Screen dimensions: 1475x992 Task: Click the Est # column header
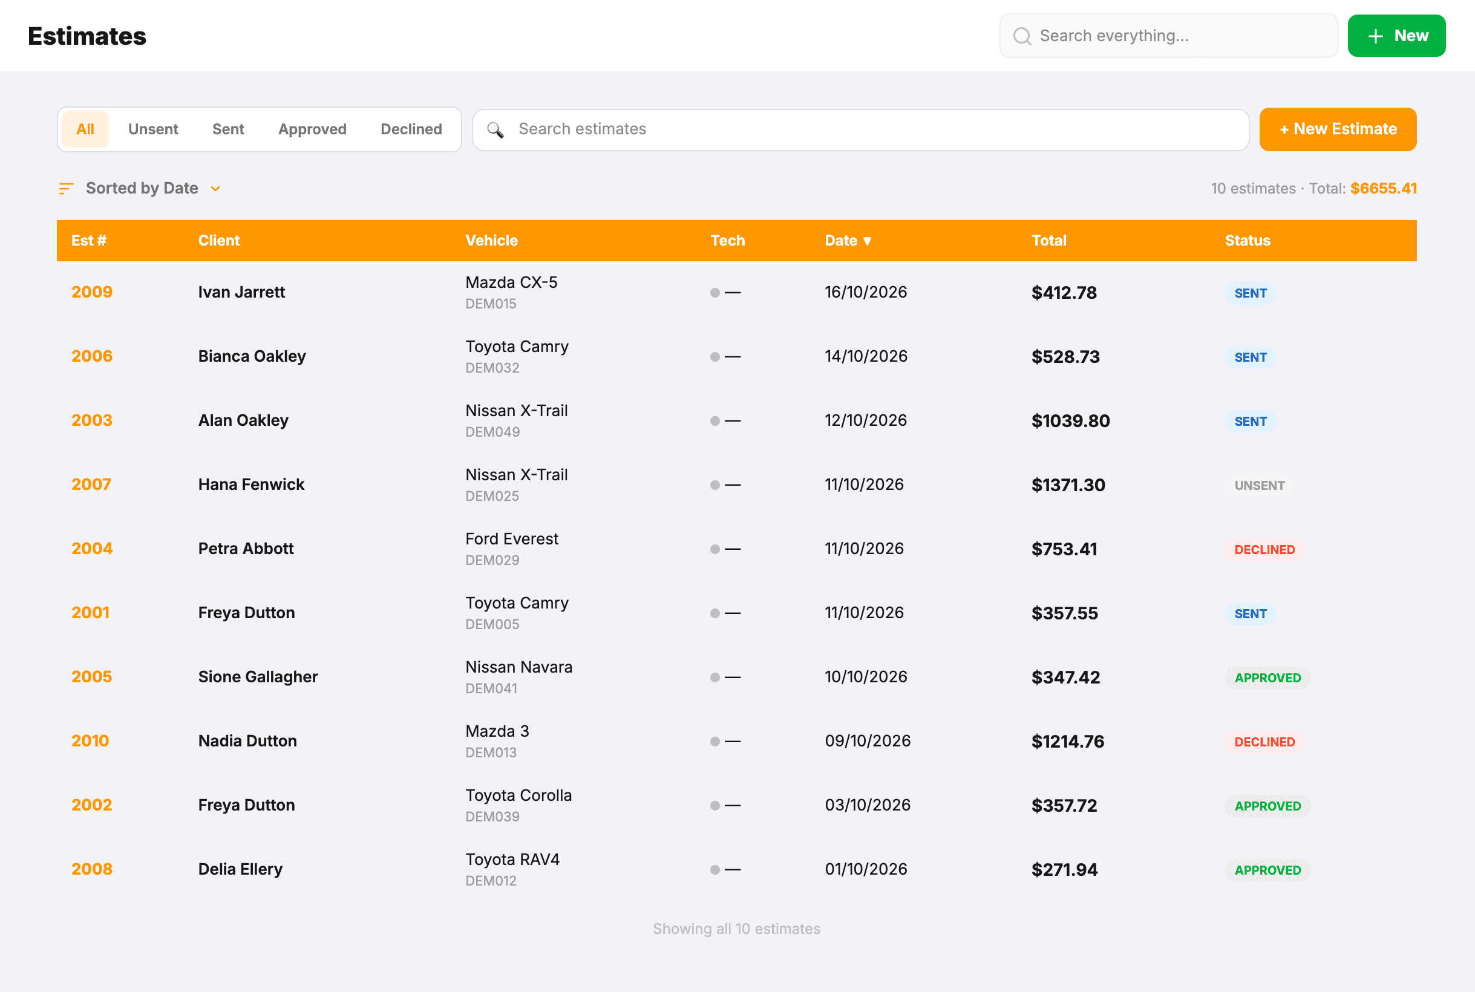tap(88, 240)
